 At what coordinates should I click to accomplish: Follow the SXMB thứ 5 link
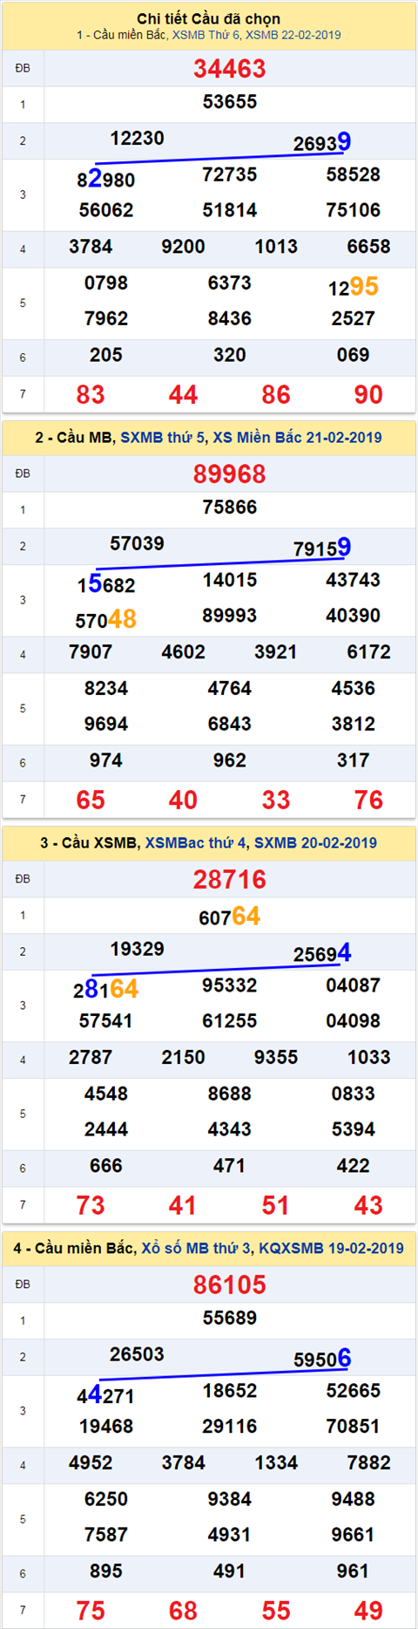[x=164, y=438]
